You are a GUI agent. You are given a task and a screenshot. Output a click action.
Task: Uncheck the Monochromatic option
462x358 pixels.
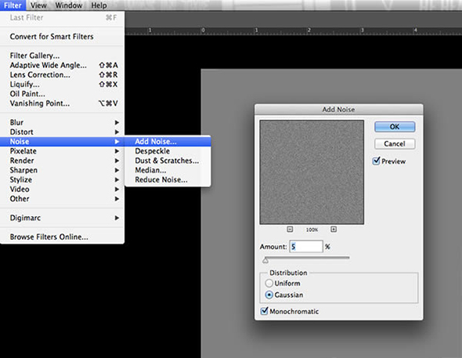pos(265,311)
